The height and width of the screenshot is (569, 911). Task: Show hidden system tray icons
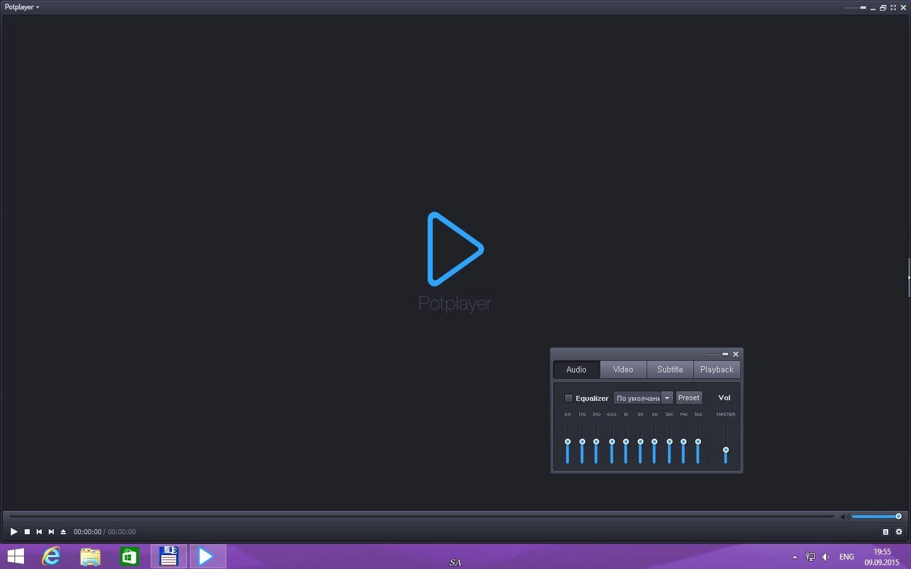795,557
